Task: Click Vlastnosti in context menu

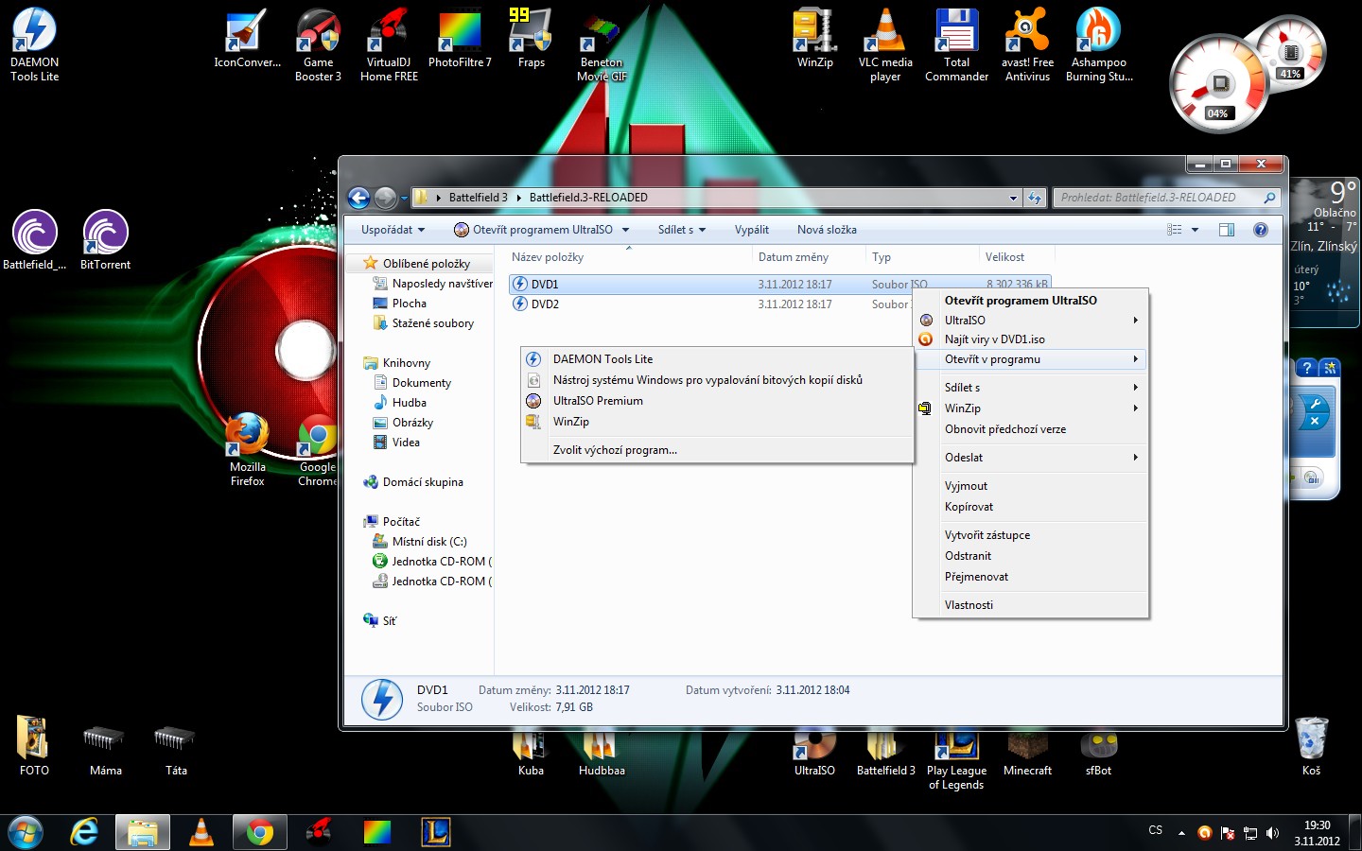Action: 1030,605
